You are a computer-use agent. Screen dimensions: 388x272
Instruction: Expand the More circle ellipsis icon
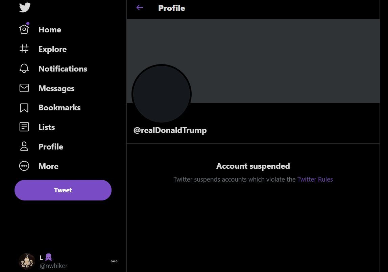coord(24,166)
